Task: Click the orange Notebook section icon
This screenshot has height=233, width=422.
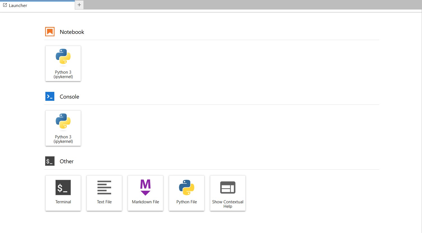Action: (50, 32)
